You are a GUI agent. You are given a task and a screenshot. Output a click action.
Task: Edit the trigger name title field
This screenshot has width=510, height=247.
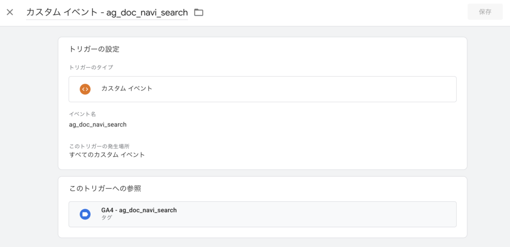107,12
